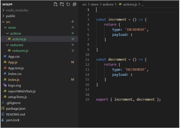Click the MYAPP explorer section title
The image size is (180, 128).
point(7,4)
